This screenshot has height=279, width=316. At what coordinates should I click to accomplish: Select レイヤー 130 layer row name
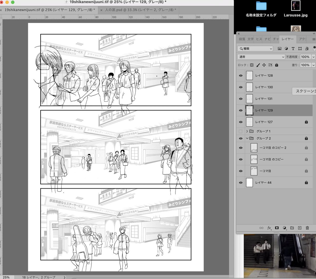pos(264,87)
